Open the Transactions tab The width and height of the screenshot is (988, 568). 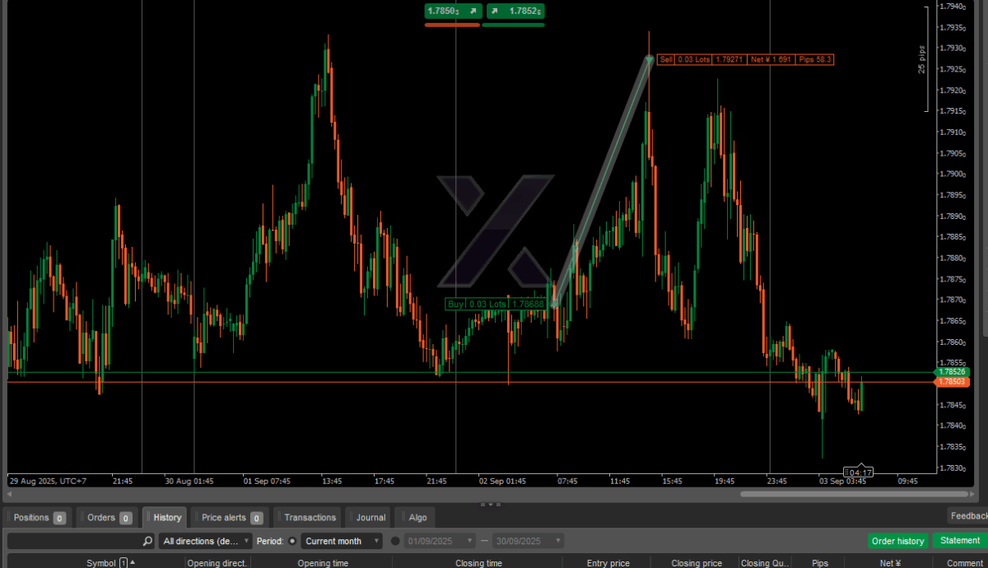[310, 518]
